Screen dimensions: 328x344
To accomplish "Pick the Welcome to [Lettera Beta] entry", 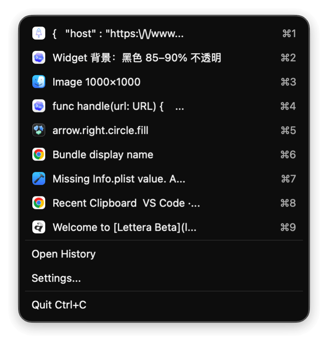I will tap(164, 227).
